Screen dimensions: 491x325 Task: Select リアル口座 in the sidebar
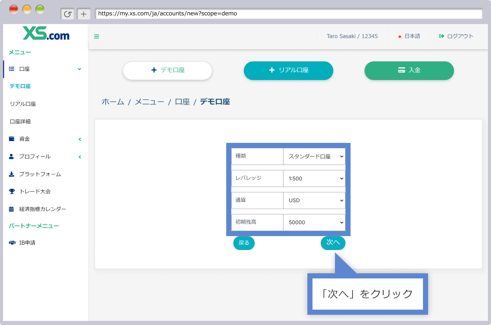[23, 104]
